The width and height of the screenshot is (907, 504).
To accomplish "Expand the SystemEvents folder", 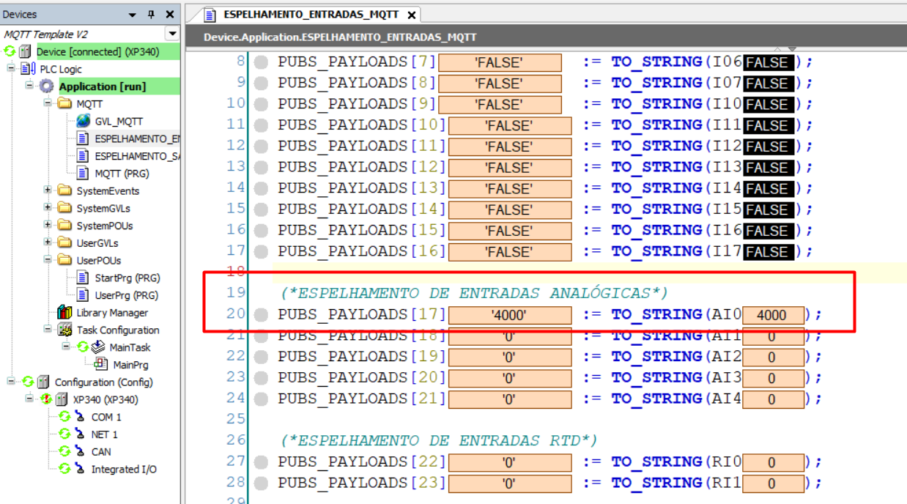I will (x=48, y=190).
